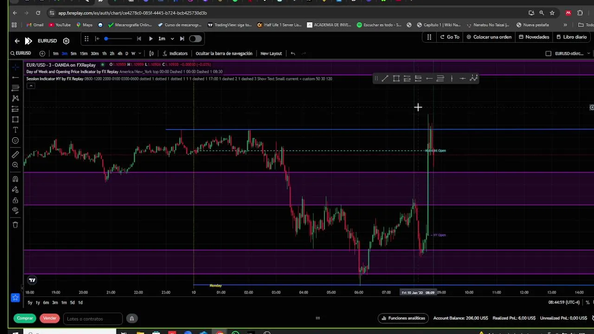Screen dimensions: 594x334
Task: Select the Text tool in left sidebar
Action: pos(15,130)
